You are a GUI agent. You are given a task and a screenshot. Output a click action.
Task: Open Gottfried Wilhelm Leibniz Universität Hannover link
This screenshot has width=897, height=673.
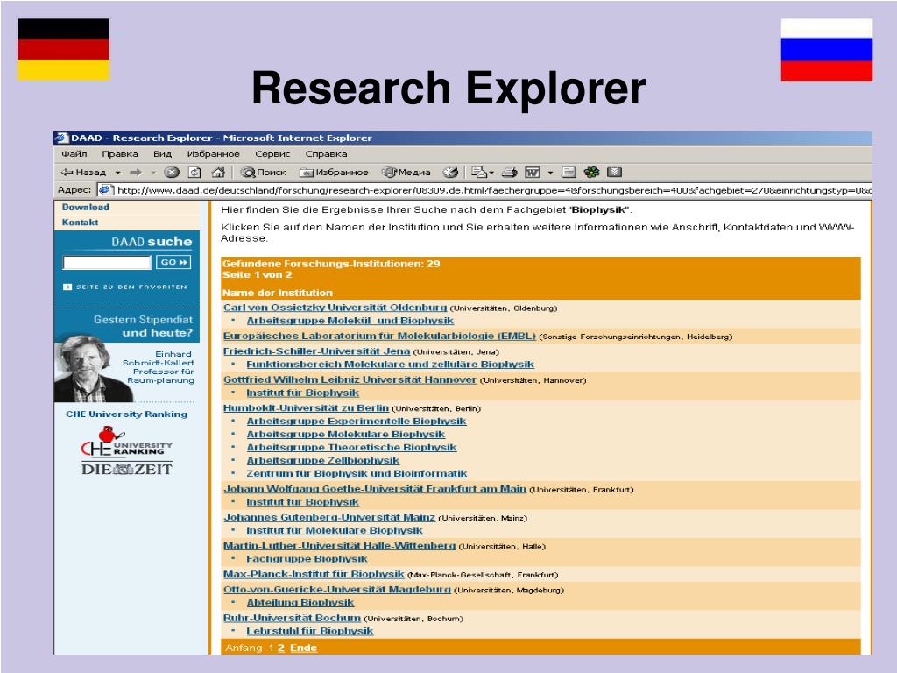[350, 379]
